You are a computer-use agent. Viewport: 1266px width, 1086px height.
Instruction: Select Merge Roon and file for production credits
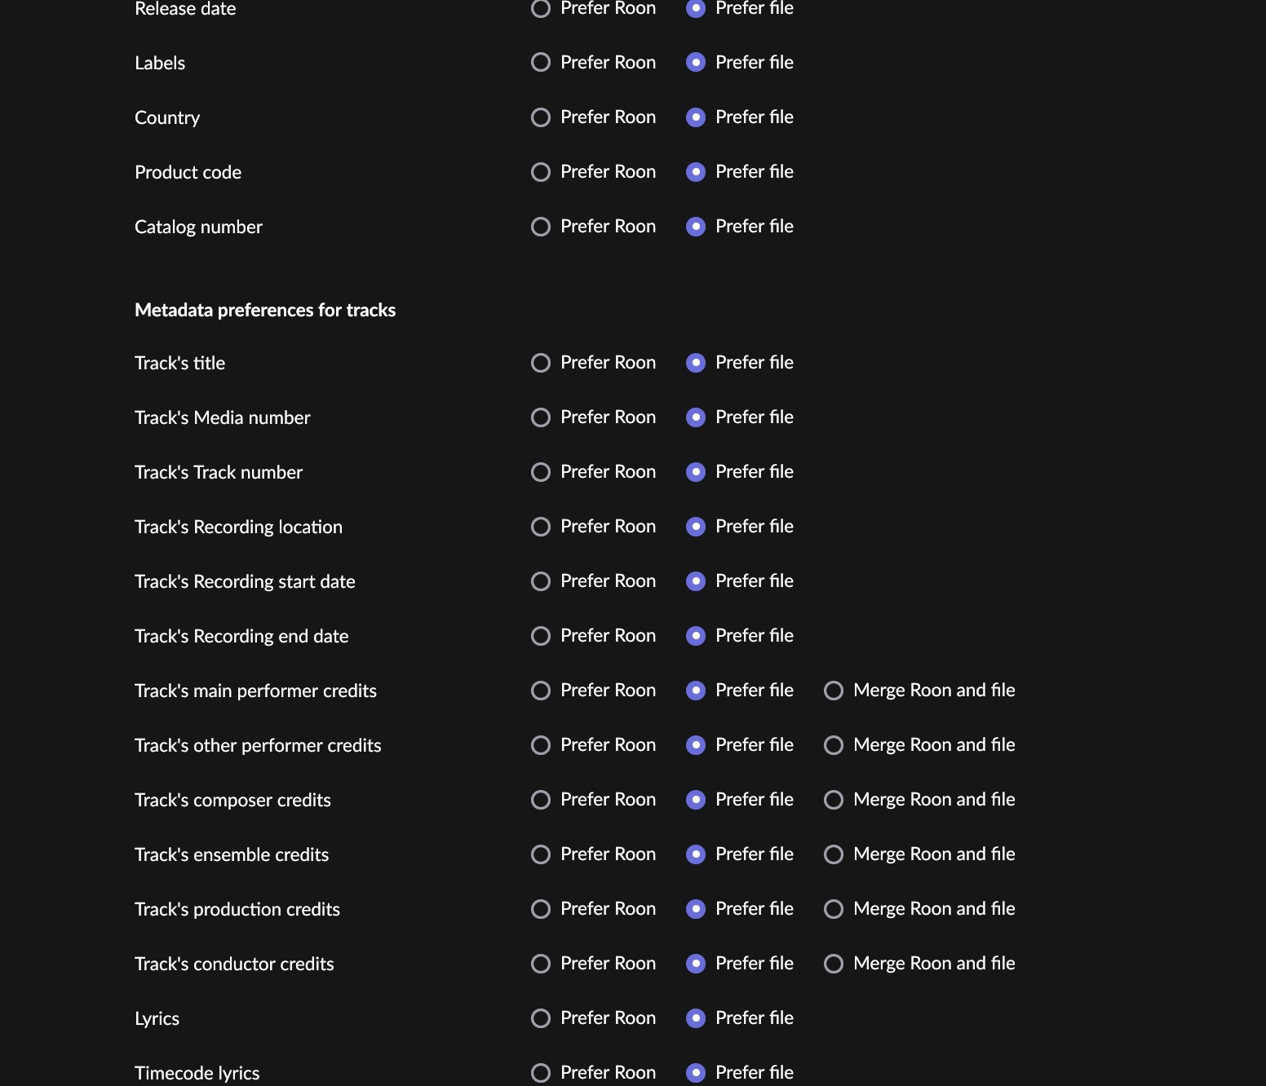[x=834, y=909]
